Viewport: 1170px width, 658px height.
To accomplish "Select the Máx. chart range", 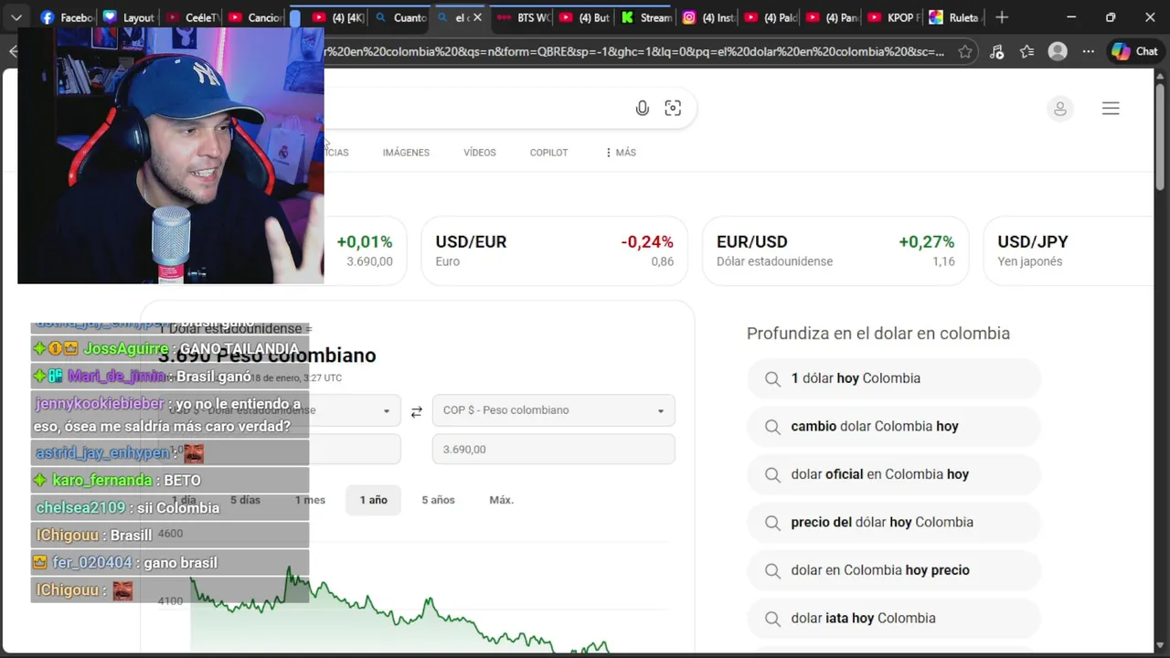I will (502, 500).
